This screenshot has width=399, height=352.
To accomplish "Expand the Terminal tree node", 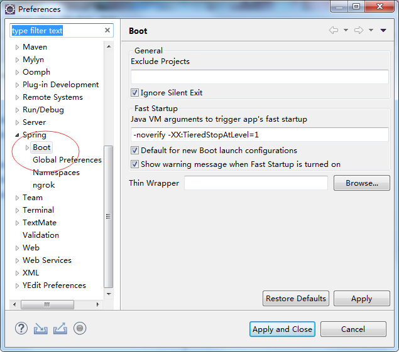I will point(17,210).
